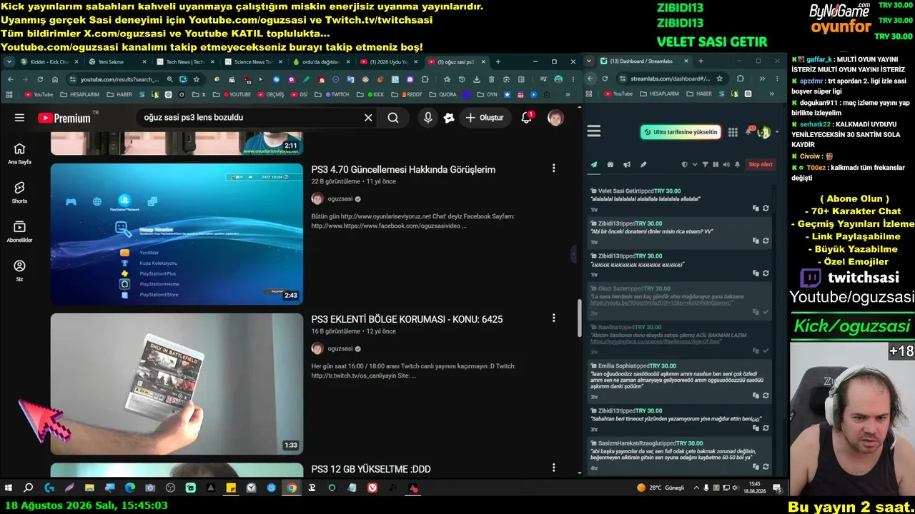Expand Streamlabs account dropdown arrow
915x514 pixels.
(x=777, y=132)
